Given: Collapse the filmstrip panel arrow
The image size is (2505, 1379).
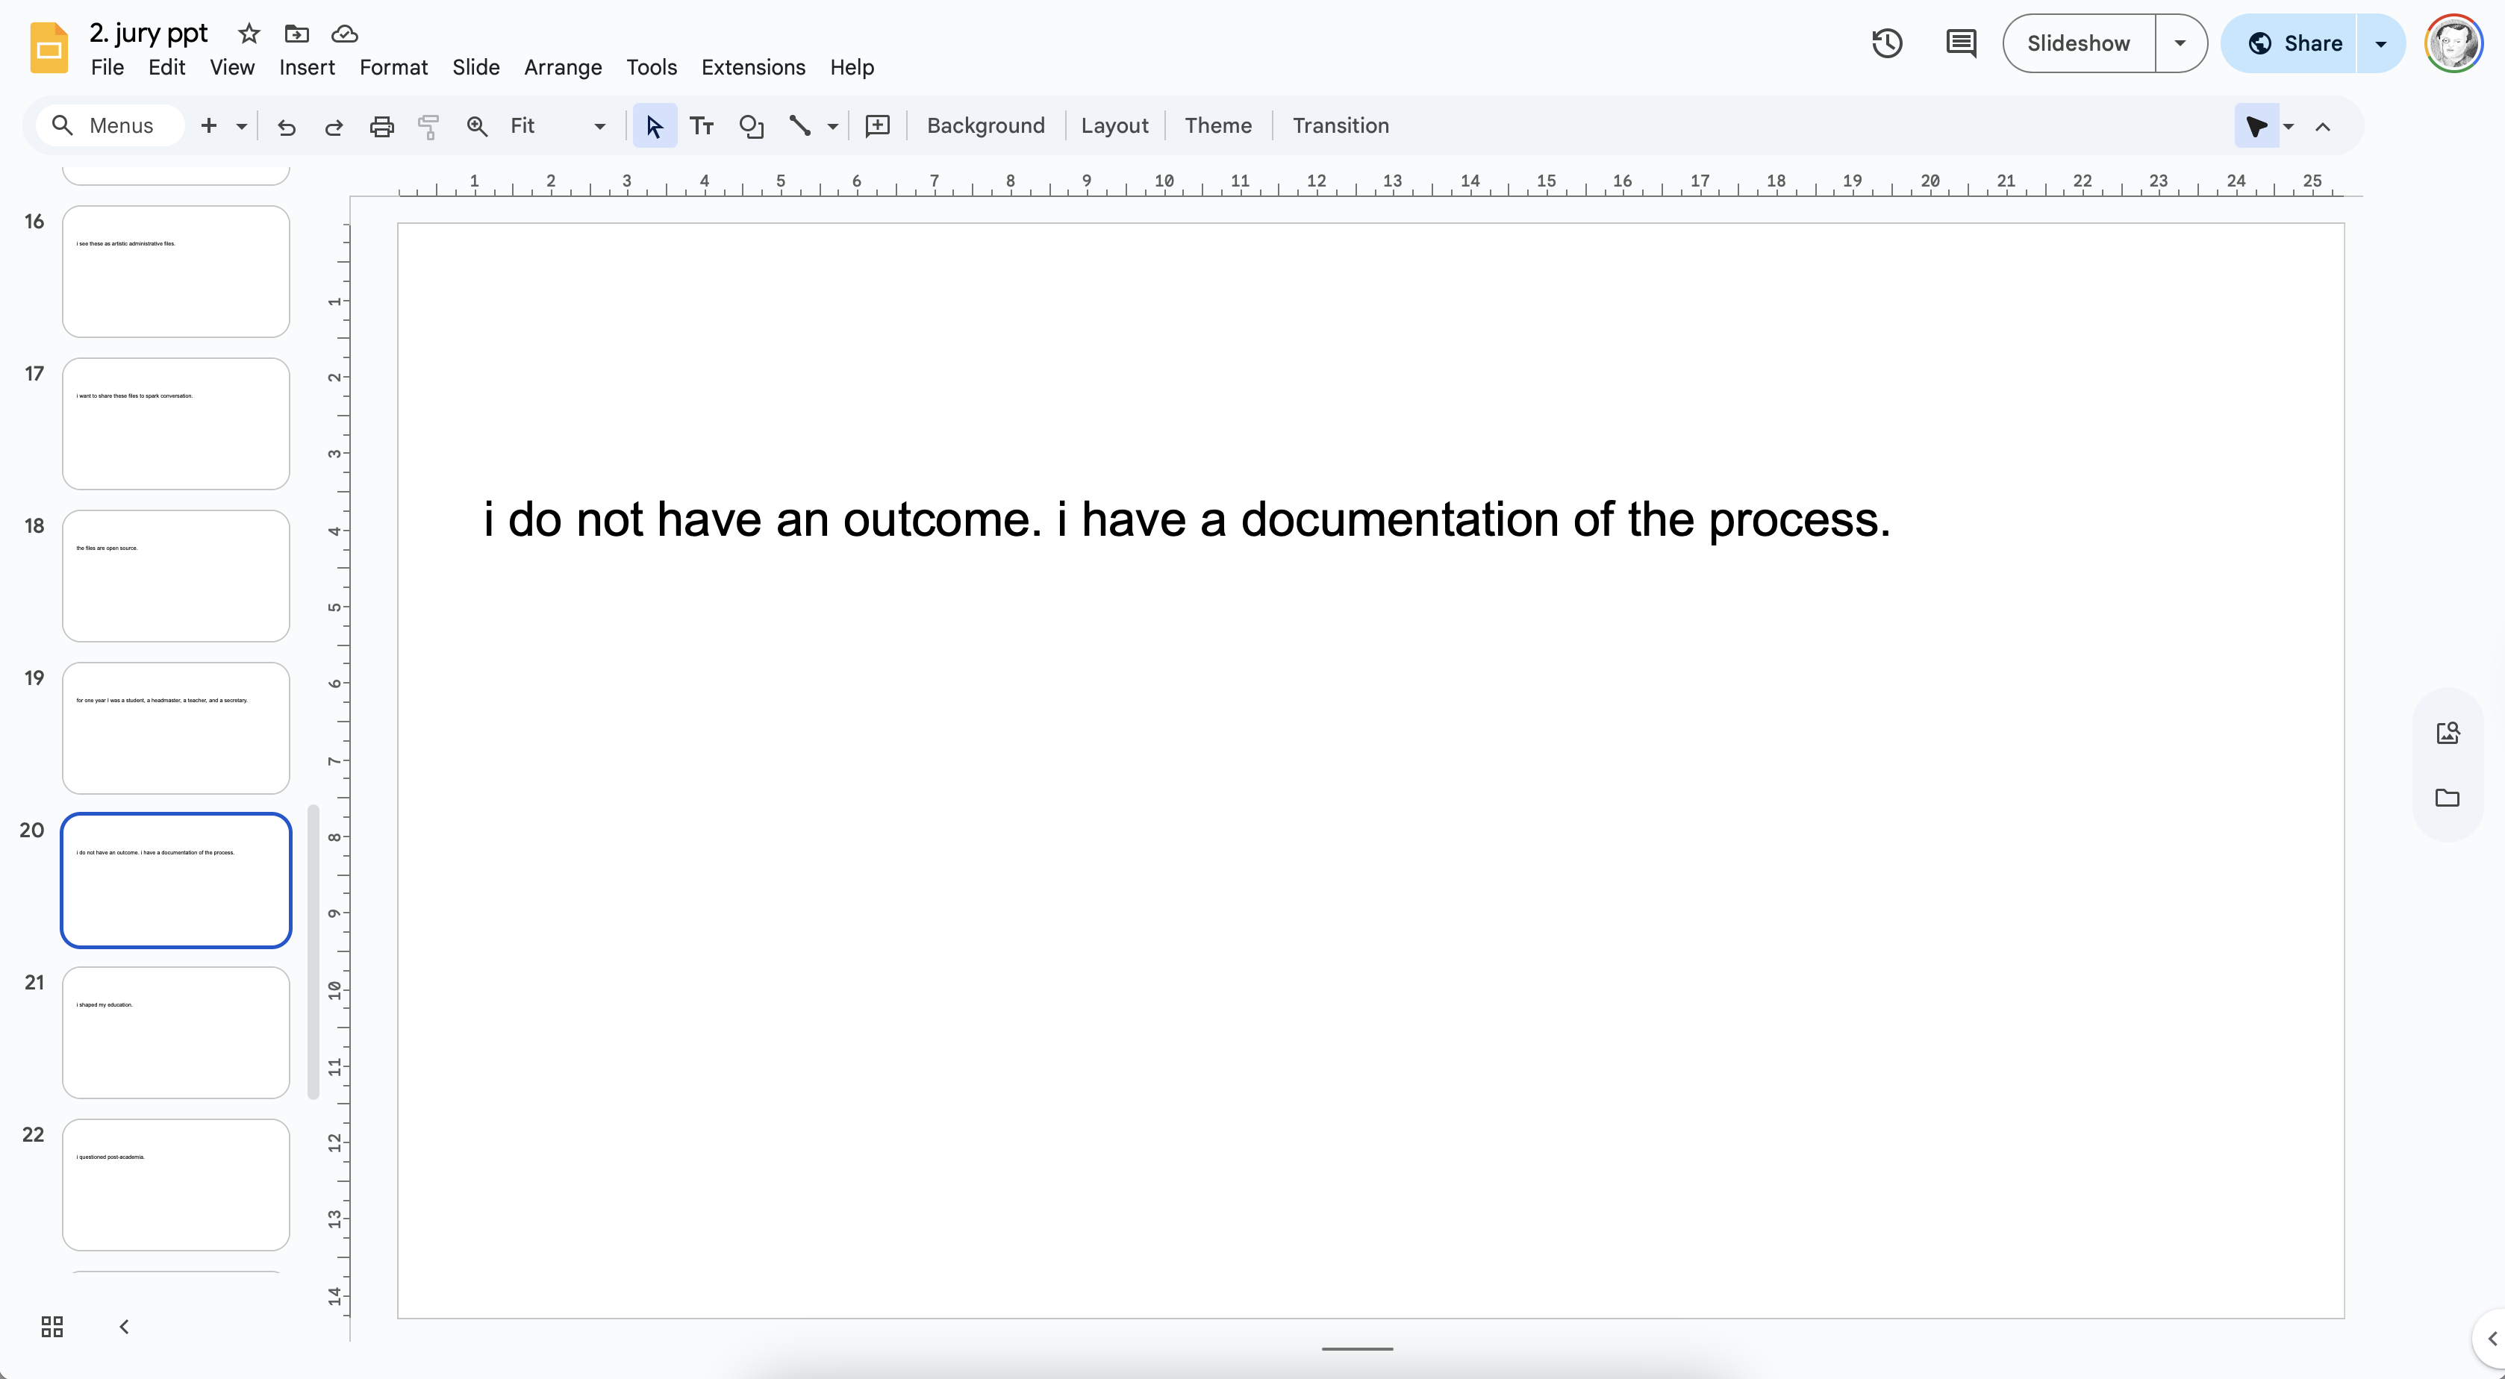Looking at the screenshot, I should tap(123, 1327).
